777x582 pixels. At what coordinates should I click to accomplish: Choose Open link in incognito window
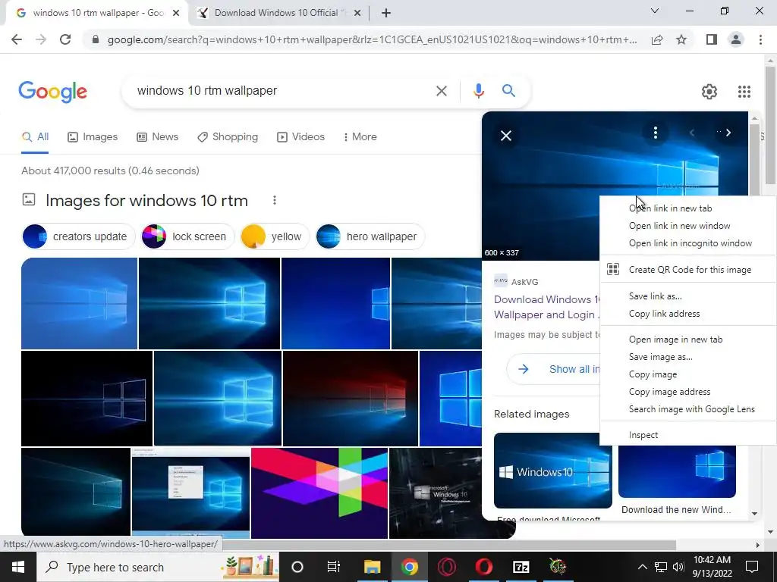(687, 243)
